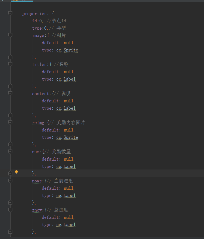Place cursor on the 'properties' keyword
The width and height of the screenshot is (204, 239).
point(34,14)
